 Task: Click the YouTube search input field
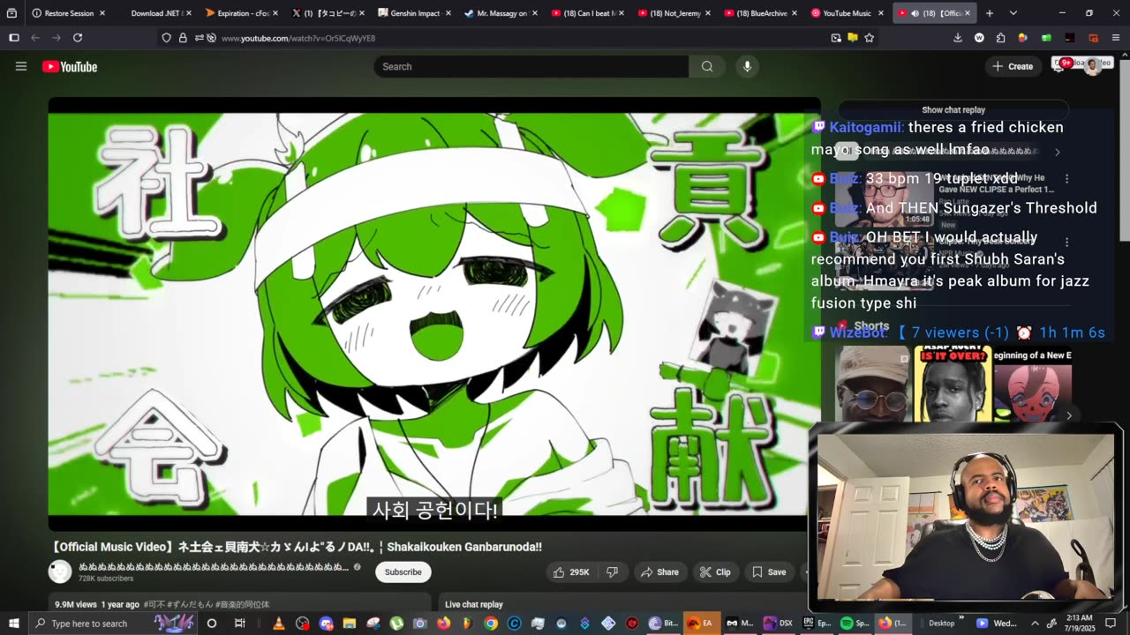pyautogui.click(x=531, y=66)
